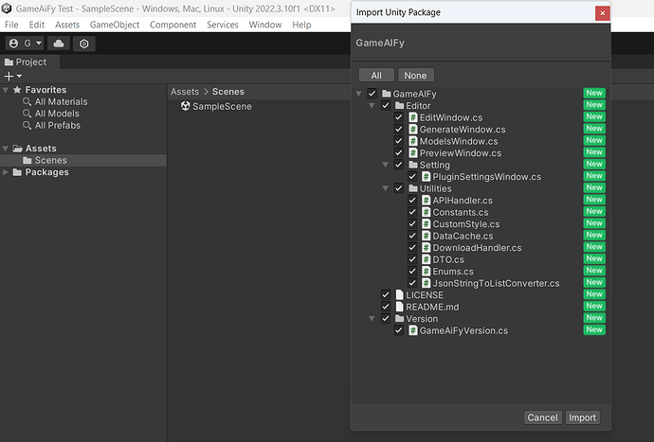The image size is (654, 442).
Task: Uncheck the DataCache.cs checkbox
Action: coord(412,236)
